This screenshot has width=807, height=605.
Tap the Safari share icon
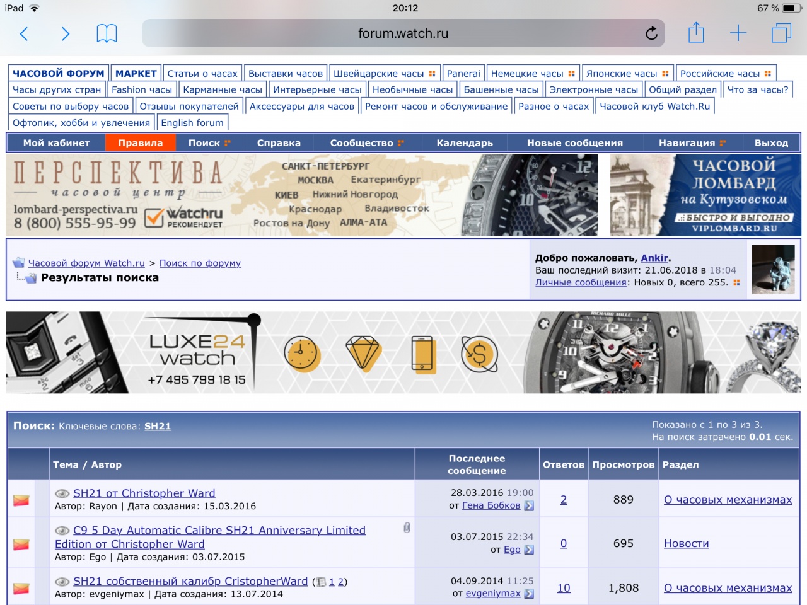(696, 33)
